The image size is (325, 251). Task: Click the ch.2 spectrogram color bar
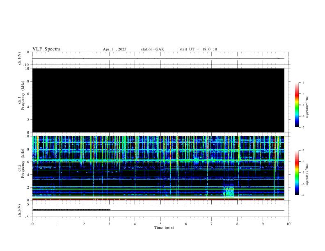(x=297, y=173)
